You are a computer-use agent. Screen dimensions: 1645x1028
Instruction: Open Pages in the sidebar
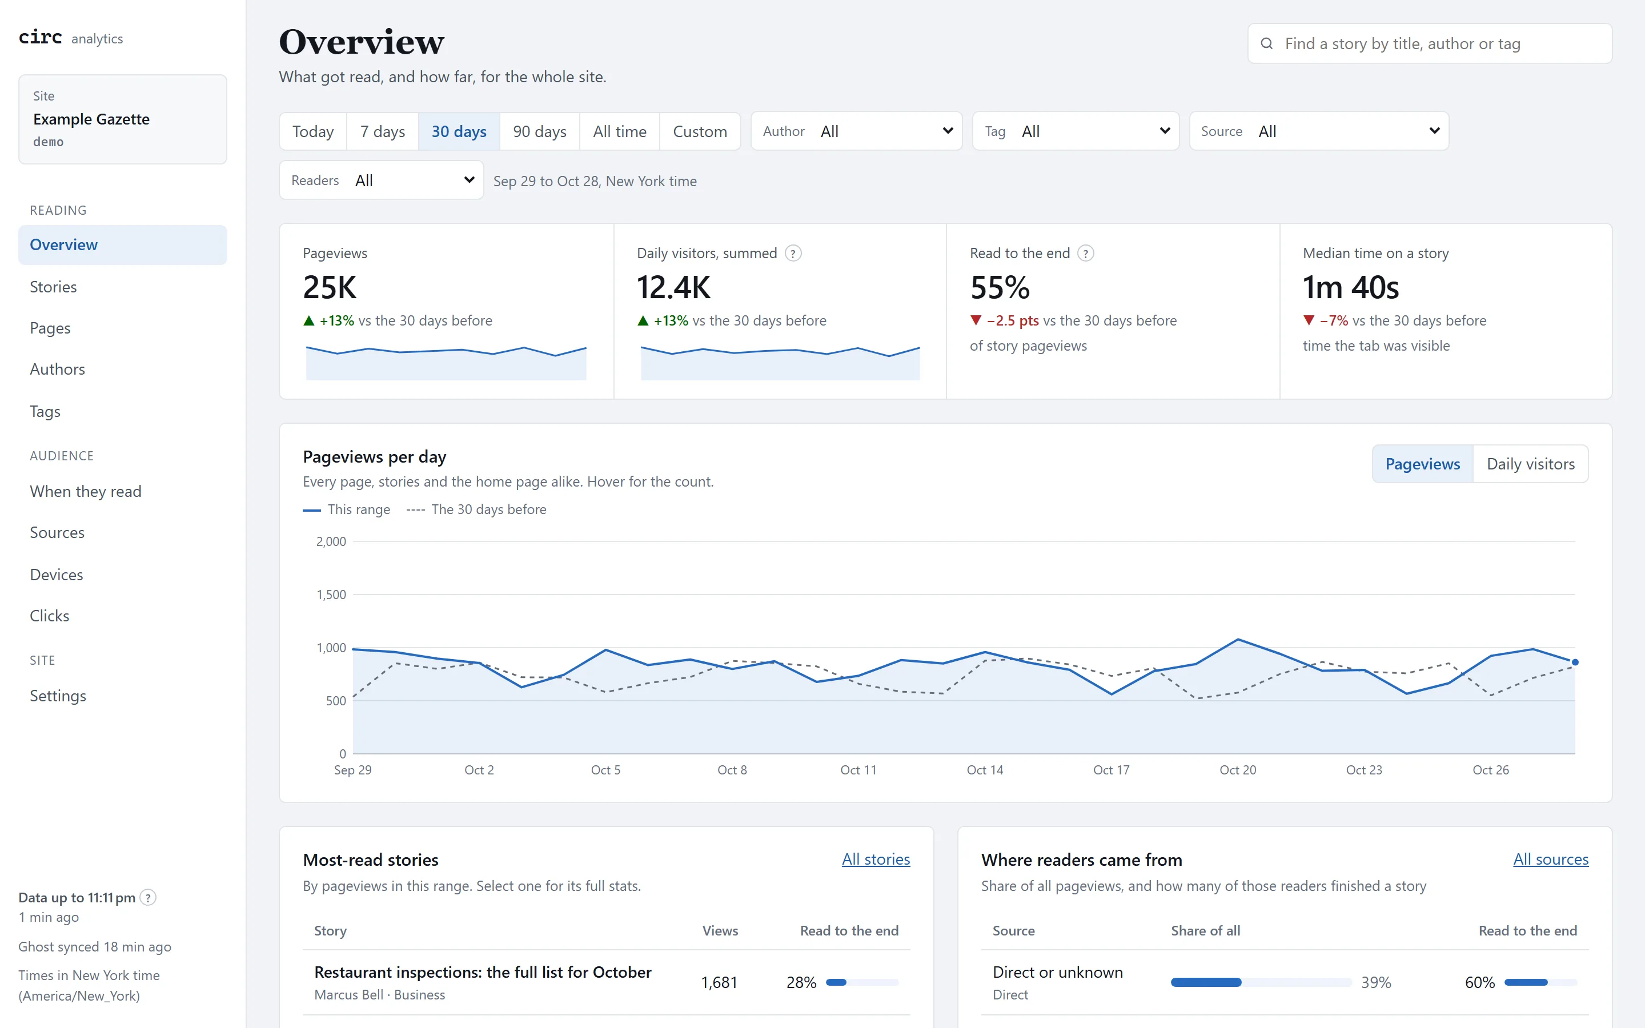click(122, 328)
